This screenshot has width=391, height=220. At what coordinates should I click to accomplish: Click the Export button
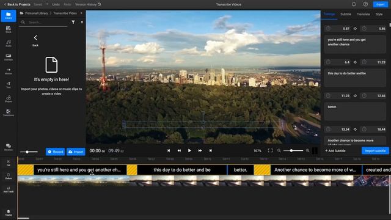tap(380, 4)
